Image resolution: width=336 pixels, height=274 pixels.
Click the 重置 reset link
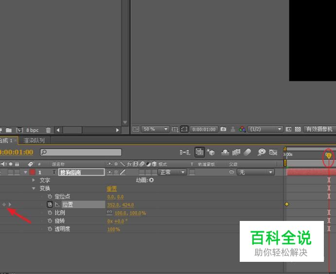click(x=112, y=189)
